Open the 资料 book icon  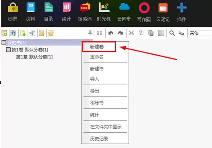31,8
